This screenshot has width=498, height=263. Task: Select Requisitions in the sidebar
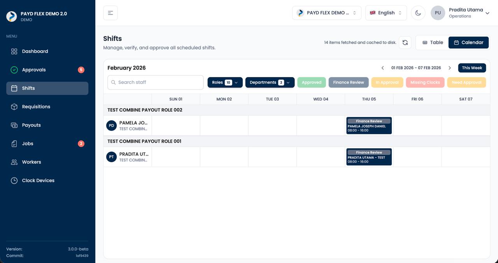coord(36,106)
